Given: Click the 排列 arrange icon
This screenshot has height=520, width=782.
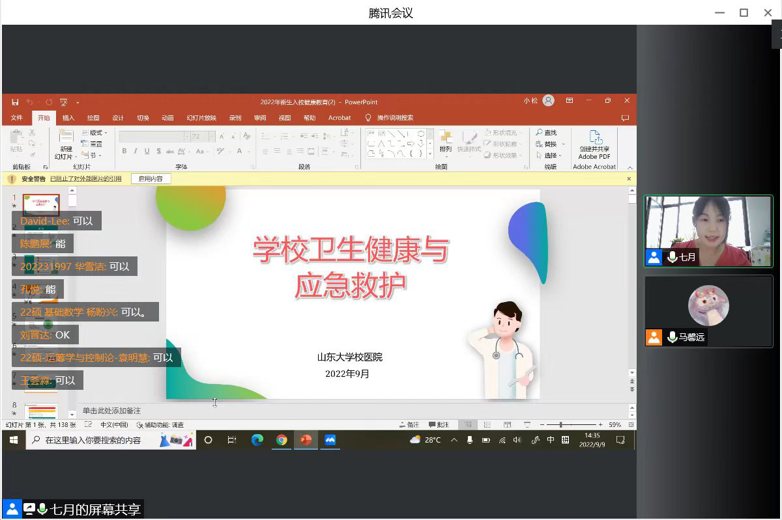Looking at the screenshot, I should pos(445,141).
